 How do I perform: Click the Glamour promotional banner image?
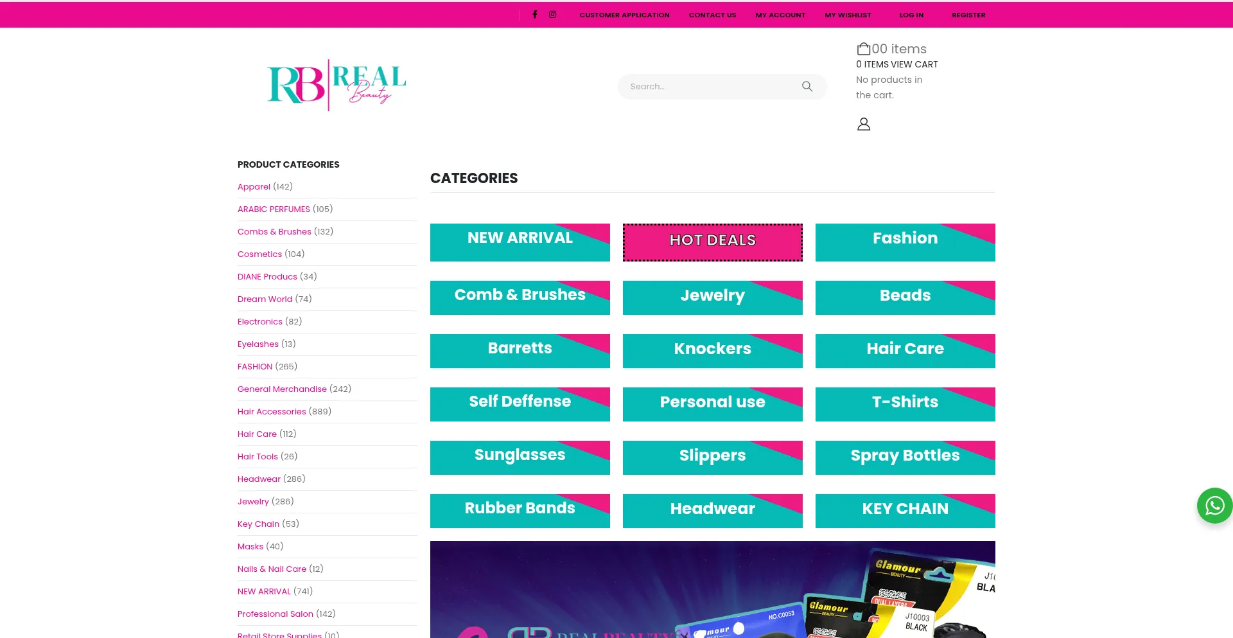[712, 589]
